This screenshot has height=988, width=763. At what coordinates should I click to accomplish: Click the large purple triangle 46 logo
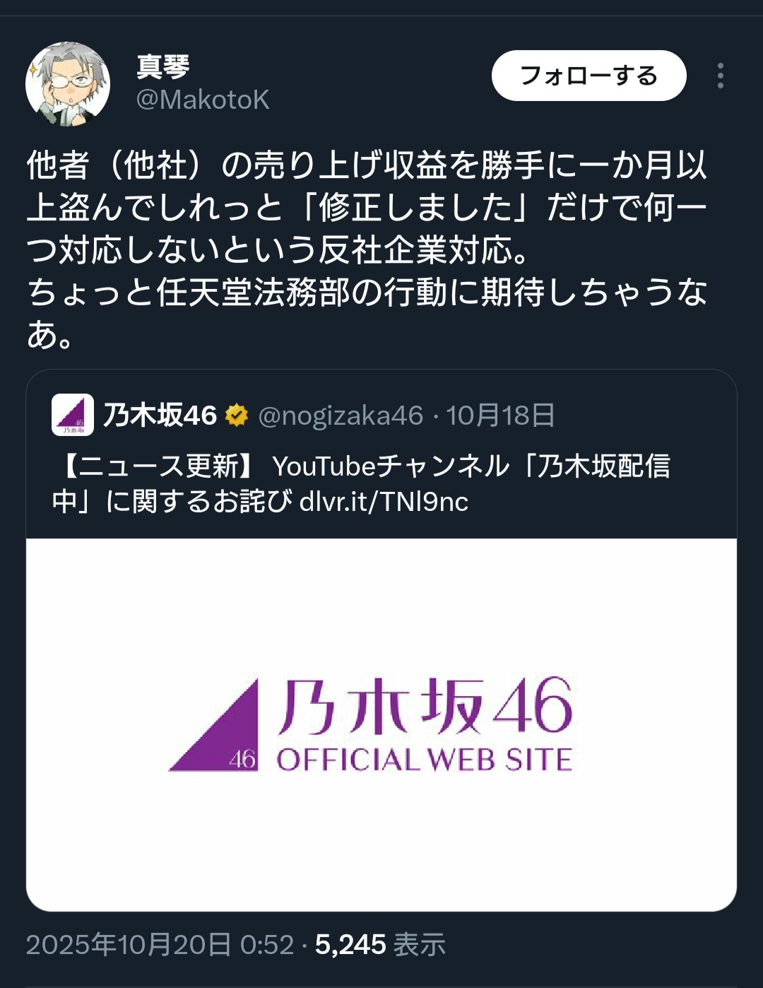click(214, 725)
